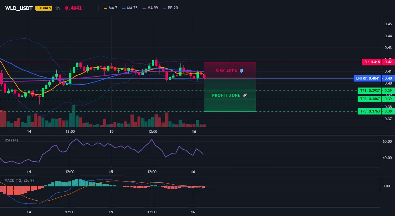This screenshot has height=216, width=395.
Task: Select the 1h timeframe label
Action: [57, 8]
